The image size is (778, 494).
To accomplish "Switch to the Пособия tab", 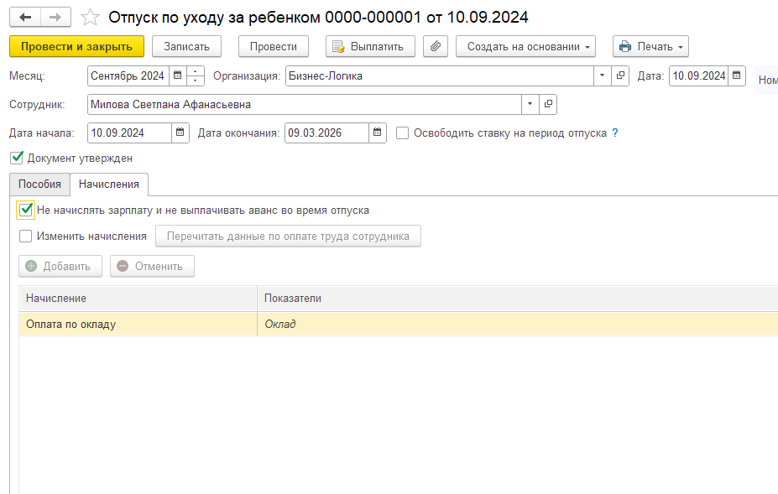I will pyautogui.click(x=39, y=184).
